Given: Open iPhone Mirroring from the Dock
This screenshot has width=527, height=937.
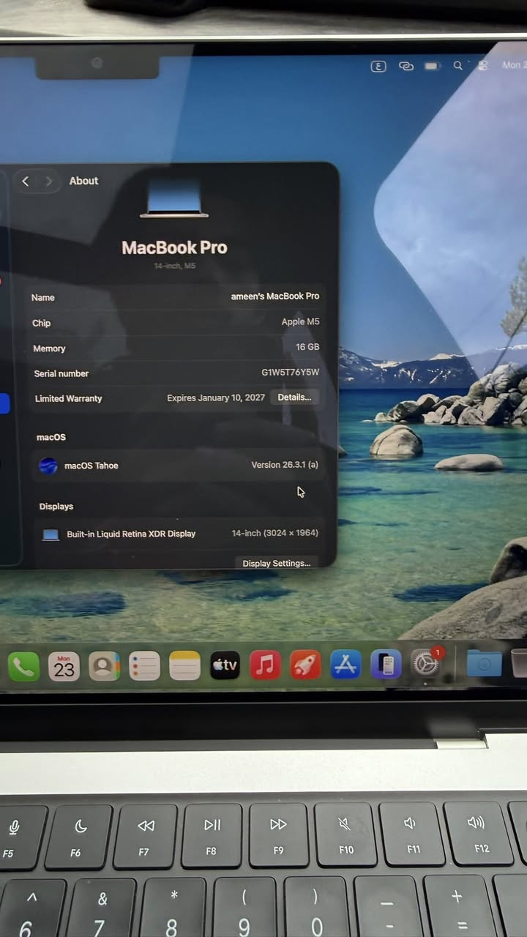Looking at the screenshot, I should pos(386,665).
